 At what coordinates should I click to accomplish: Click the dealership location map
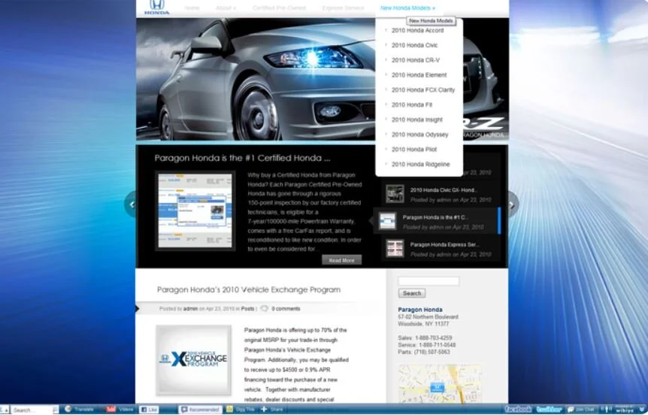click(440, 384)
